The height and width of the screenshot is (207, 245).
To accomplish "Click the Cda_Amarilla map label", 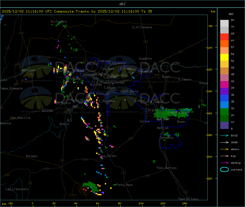I will (20, 118).
